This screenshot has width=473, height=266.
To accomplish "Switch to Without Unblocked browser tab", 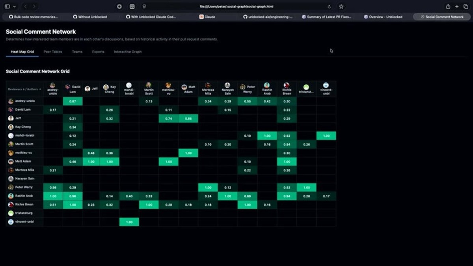I will click(x=90, y=17).
